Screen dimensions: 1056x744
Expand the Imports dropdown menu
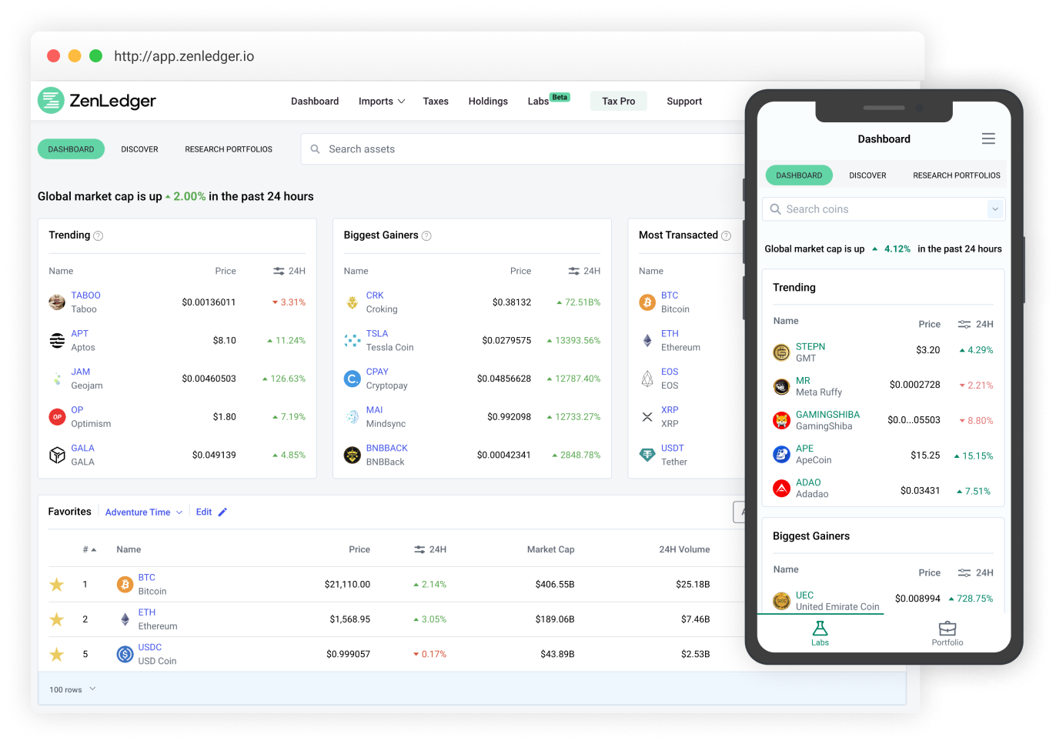382,102
